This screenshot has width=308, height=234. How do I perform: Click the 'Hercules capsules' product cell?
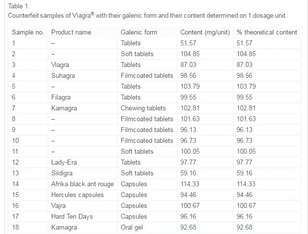[77, 195]
